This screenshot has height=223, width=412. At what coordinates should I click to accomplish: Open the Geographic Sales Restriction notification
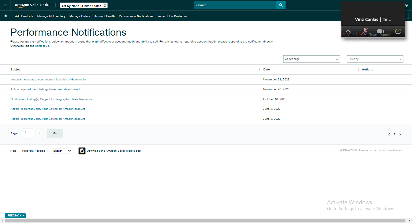click(x=52, y=99)
